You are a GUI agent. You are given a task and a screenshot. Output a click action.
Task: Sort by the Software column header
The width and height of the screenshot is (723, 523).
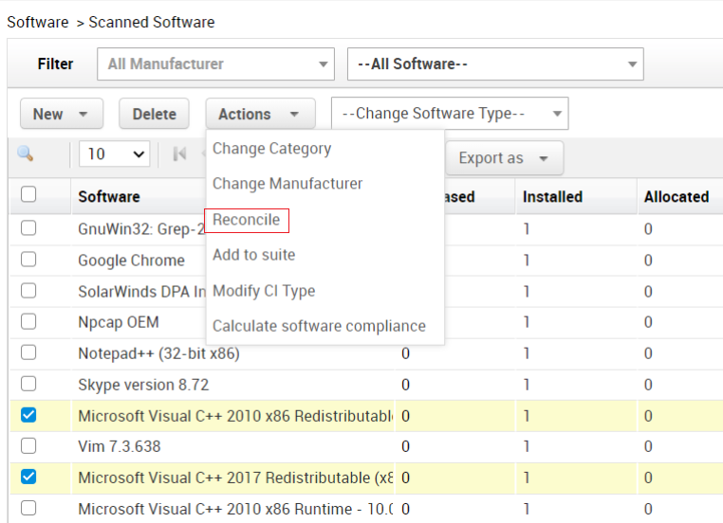tap(109, 196)
